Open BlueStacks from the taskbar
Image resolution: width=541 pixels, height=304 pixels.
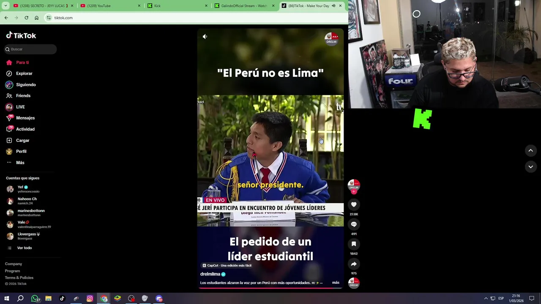click(x=117, y=299)
